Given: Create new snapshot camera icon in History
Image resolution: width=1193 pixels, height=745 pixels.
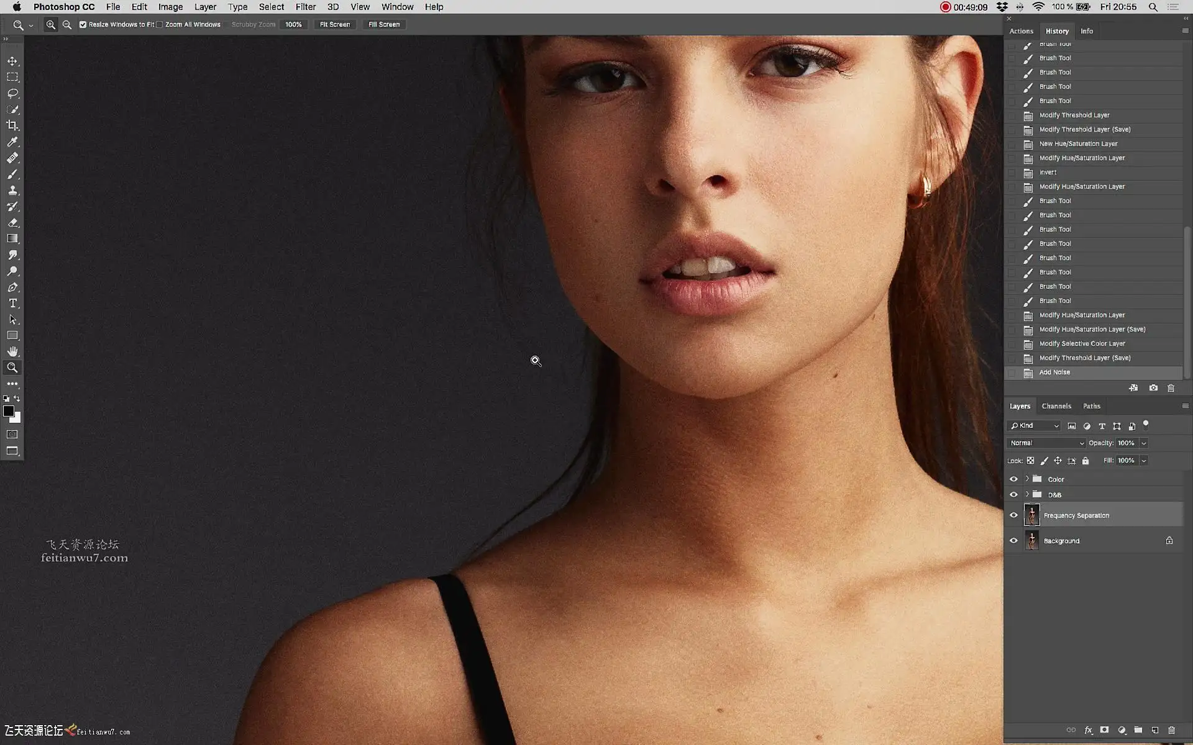Looking at the screenshot, I should coord(1153,388).
